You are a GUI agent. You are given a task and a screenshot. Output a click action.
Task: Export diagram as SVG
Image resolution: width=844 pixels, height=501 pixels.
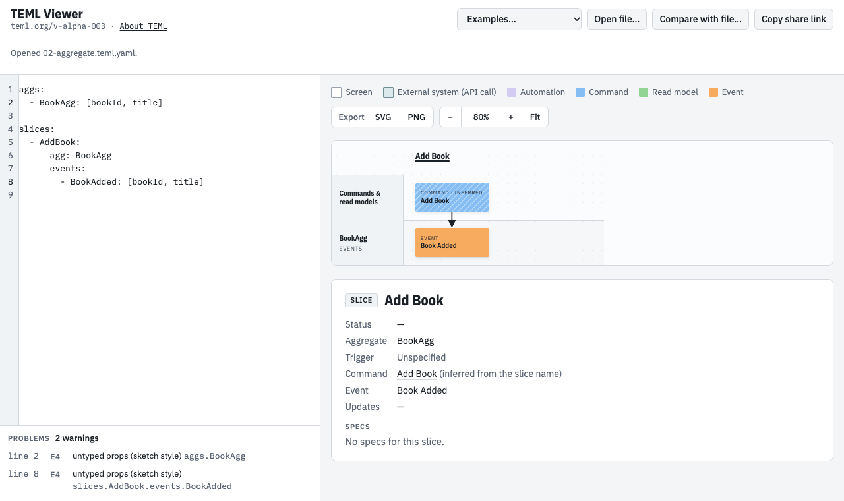click(x=383, y=117)
